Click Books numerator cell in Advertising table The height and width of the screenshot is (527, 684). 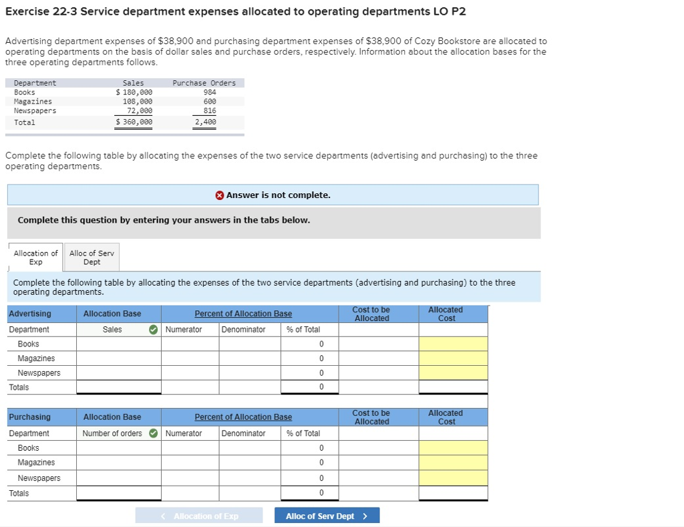(190, 343)
